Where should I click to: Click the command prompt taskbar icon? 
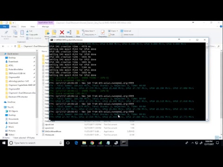point(124,143)
